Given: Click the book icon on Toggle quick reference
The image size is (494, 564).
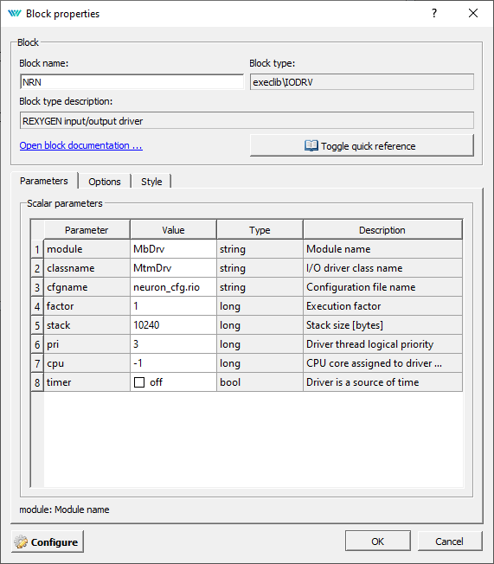Looking at the screenshot, I should pyautogui.click(x=311, y=145).
